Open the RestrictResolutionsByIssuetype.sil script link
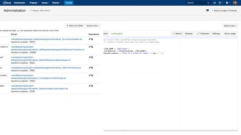This screenshot has width=241, height=135. point(41,58)
